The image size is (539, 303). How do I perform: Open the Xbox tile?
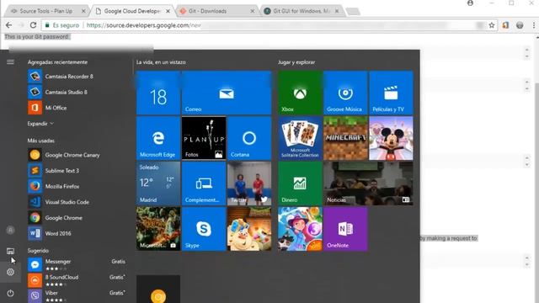[300, 93]
